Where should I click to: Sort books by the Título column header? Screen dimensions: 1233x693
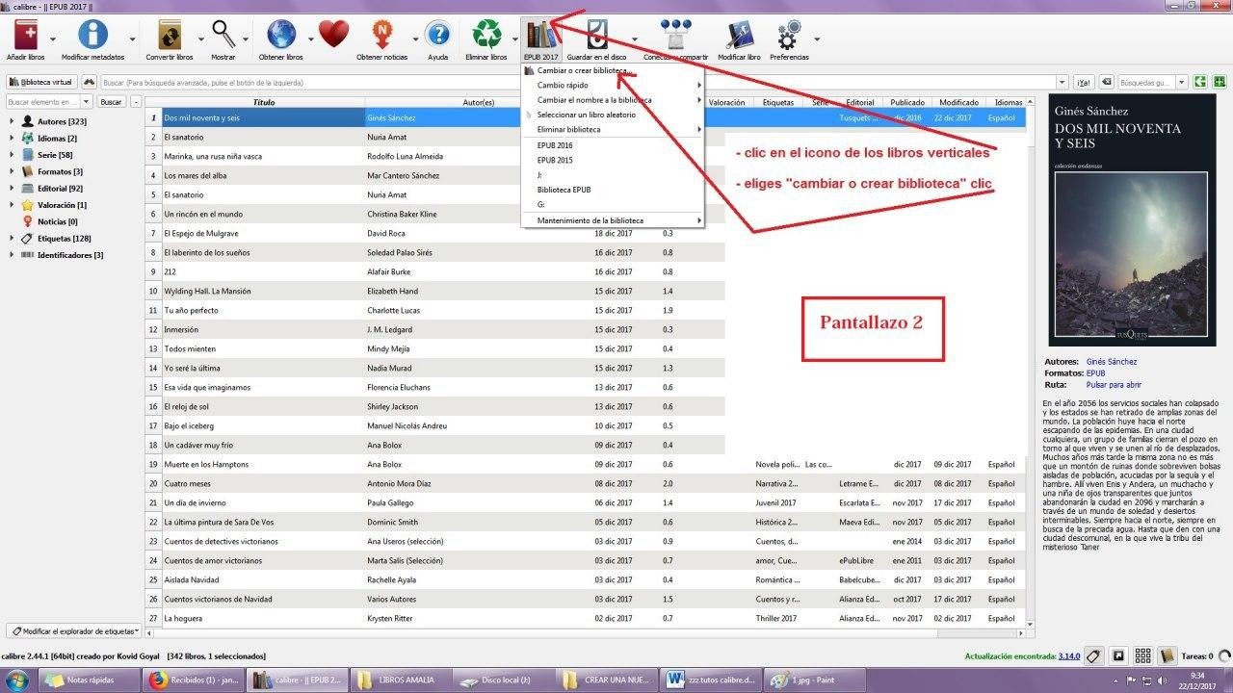pos(264,102)
